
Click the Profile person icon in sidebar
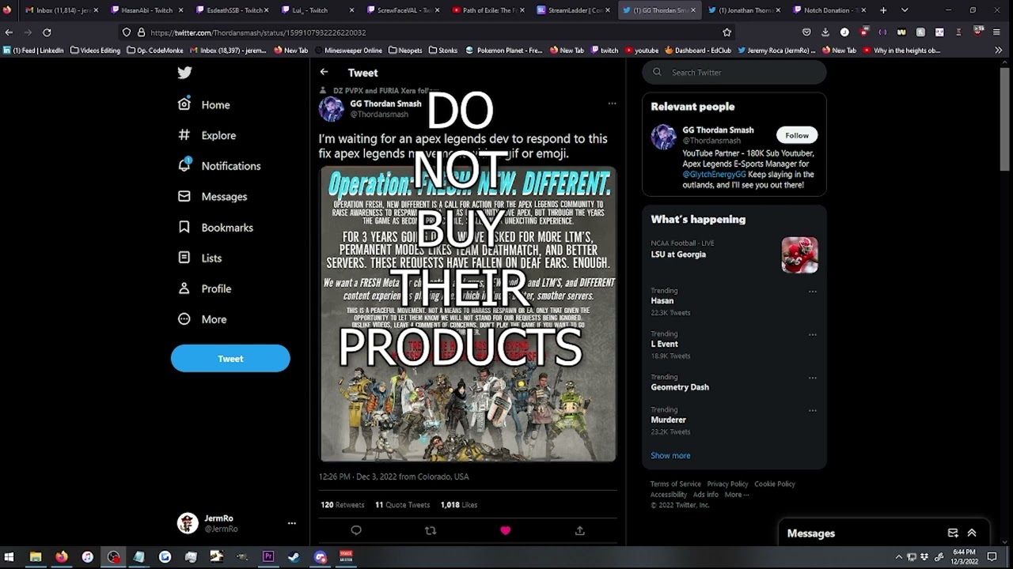(184, 288)
